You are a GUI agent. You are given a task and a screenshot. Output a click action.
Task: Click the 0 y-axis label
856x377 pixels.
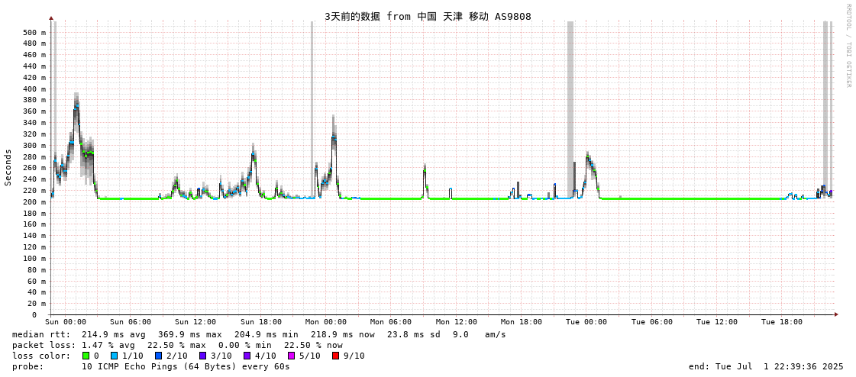tap(34, 315)
